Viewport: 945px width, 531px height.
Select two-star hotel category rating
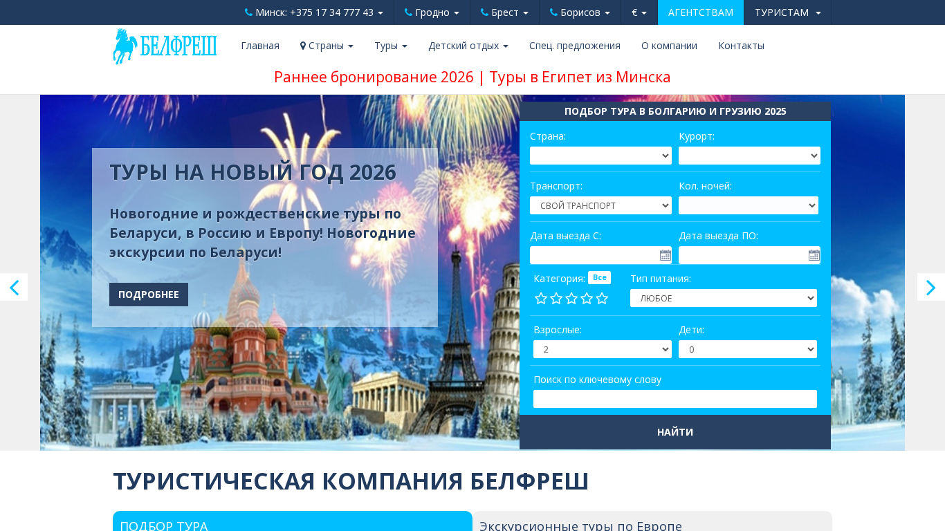tap(556, 299)
